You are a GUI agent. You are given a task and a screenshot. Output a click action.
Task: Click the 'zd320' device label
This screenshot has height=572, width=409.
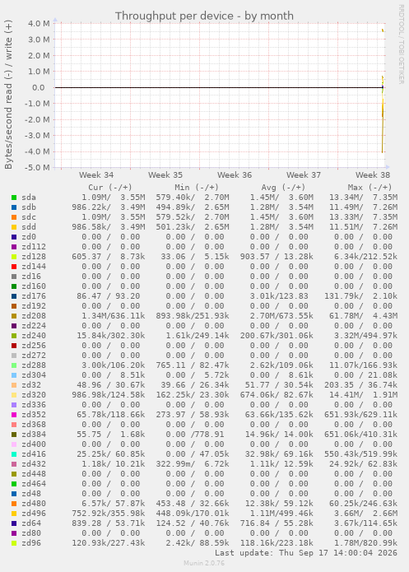point(34,394)
